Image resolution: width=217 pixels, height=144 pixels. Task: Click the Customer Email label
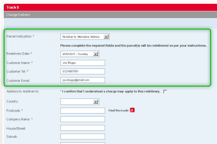tap(18, 81)
